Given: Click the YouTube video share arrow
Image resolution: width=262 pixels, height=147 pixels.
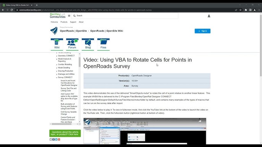Looking at the screenshot, I should [x=200, y=121].
